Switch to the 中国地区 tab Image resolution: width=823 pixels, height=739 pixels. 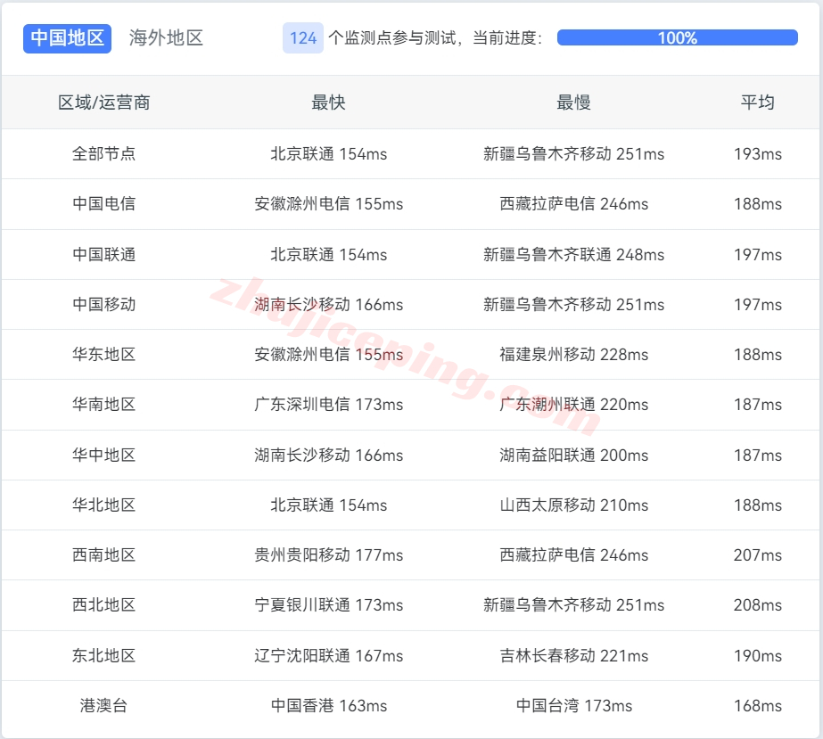68,38
